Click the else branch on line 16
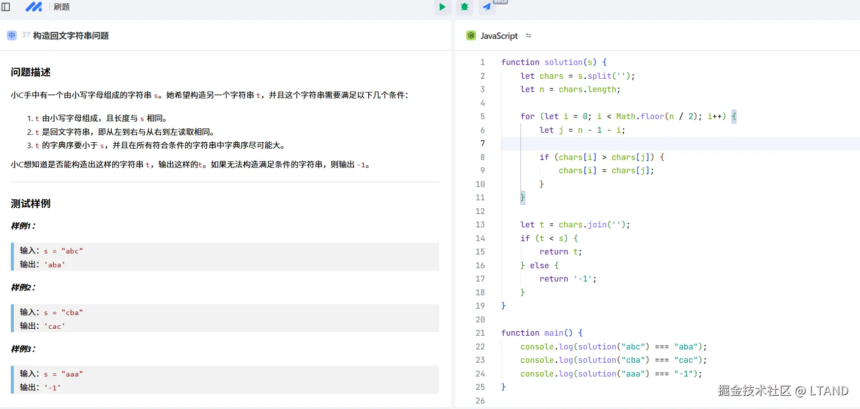 point(540,265)
